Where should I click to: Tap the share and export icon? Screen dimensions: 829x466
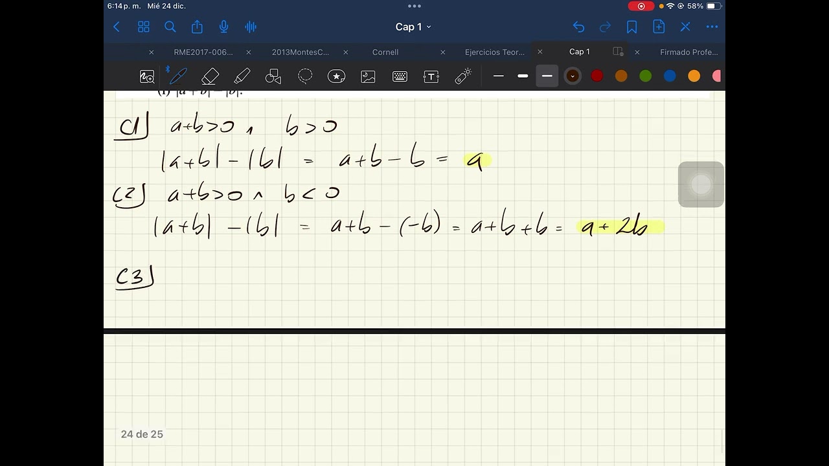197,27
